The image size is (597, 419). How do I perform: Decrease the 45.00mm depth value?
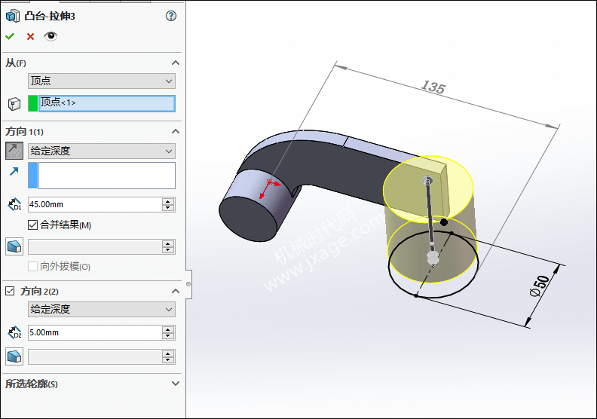click(168, 208)
